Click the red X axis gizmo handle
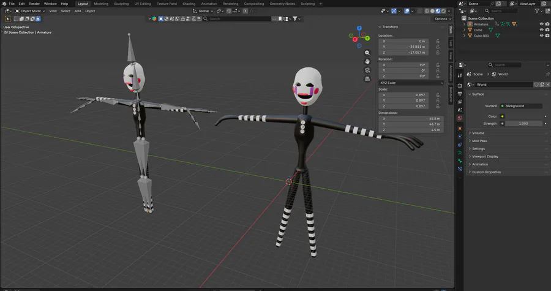551x291 pixels. coord(355,39)
